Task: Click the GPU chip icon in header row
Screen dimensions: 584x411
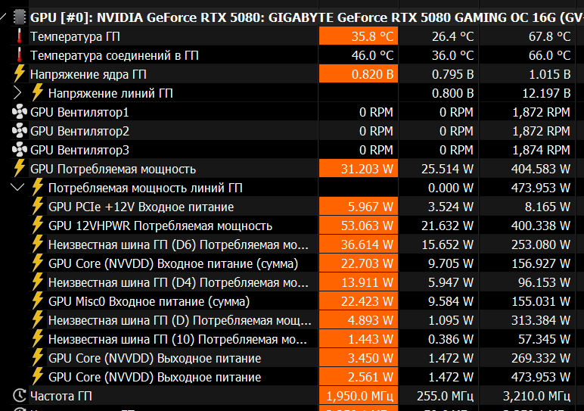Action: (20, 17)
